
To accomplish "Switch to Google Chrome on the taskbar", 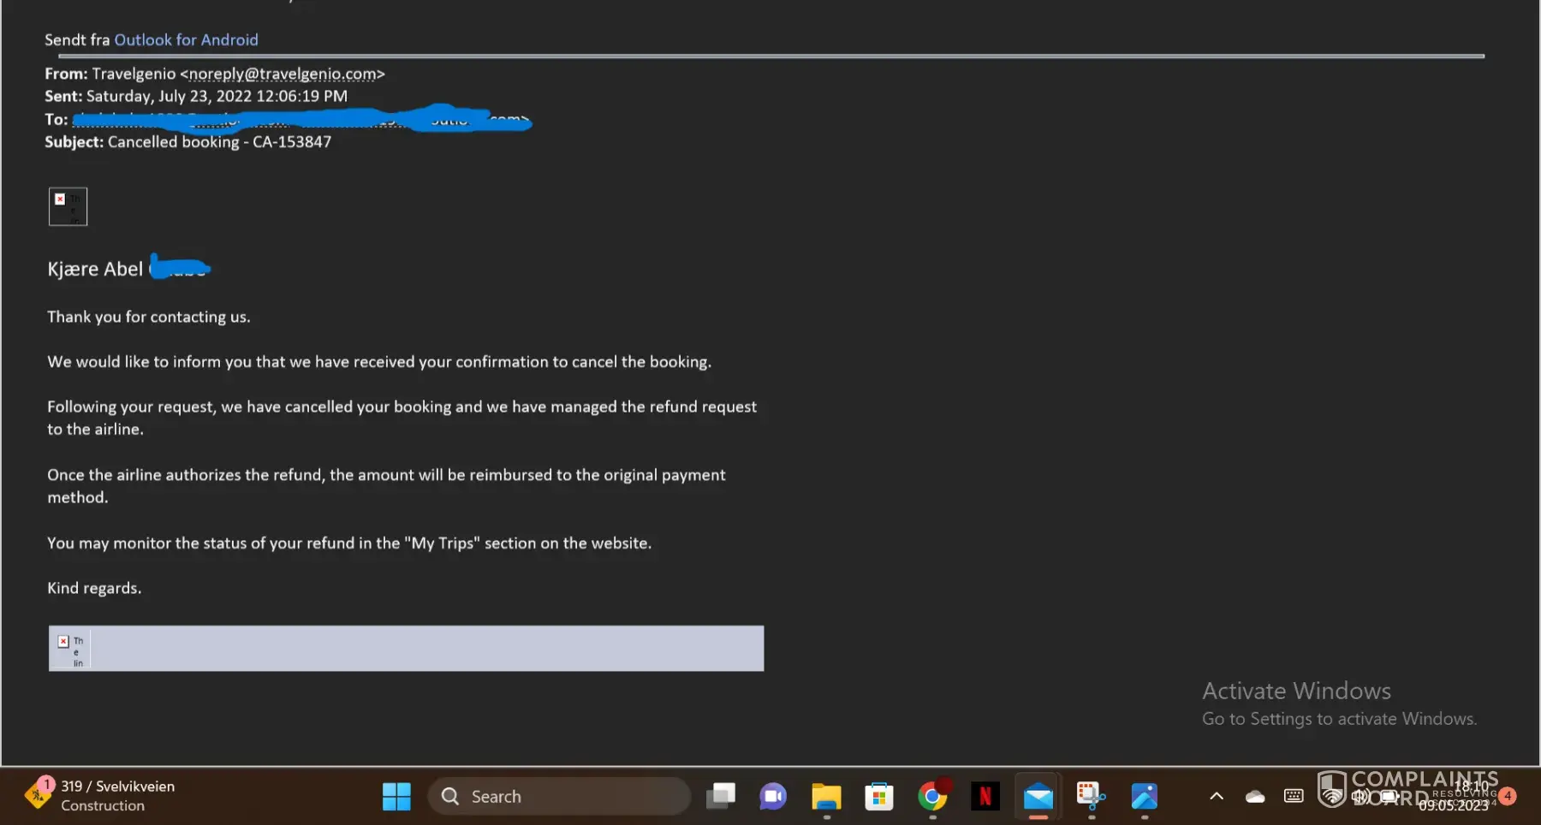I will (x=932, y=797).
